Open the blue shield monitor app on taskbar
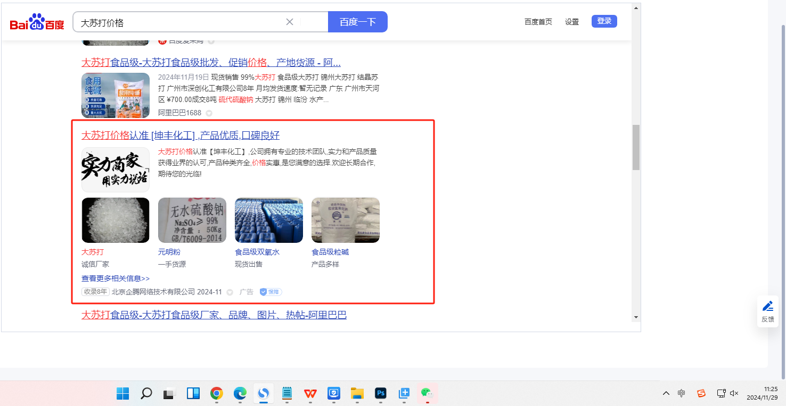The height and width of the screenshot is (406, 786). click(x=333, y=393)
